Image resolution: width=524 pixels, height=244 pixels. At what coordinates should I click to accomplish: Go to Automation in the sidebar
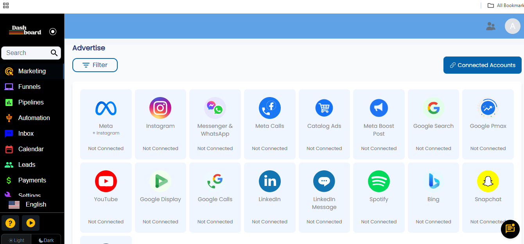(32, 118)
